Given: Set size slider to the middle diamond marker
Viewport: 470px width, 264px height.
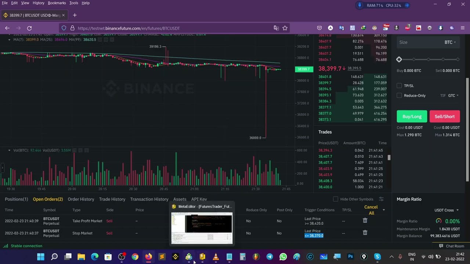Looking at the screenshot, I should pos(429,59).
